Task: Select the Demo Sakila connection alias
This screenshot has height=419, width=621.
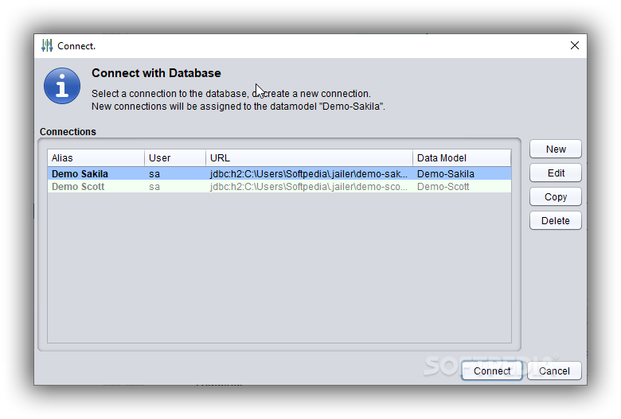Action: point(80,173)
